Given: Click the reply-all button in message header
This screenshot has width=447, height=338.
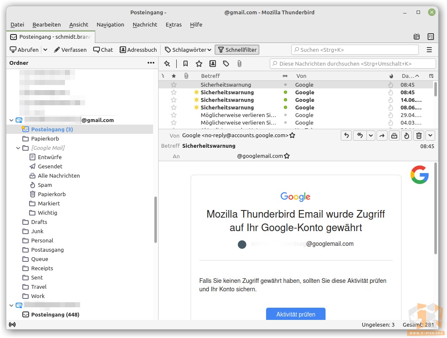Looking at the screenshot, I should pyautogui.click(x=360, y=136).
